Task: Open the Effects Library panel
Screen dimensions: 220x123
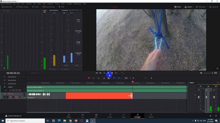Action: (x=22, y=7)
